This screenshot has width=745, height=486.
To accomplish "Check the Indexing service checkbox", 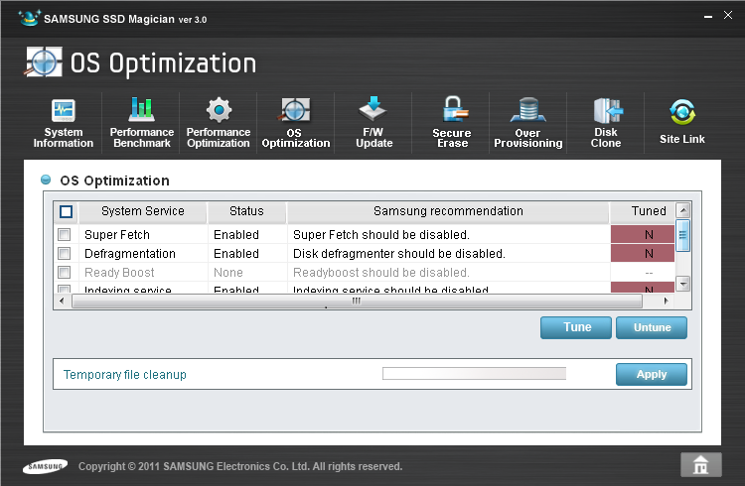I will point(65,289).
